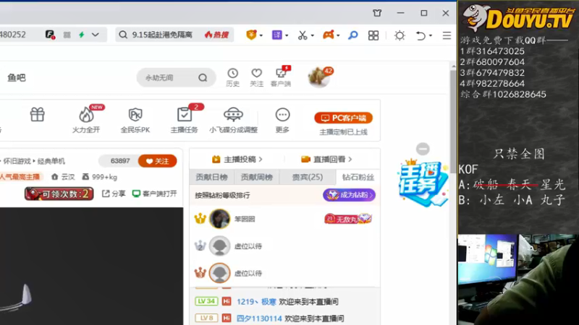Image resolution: width=579 pixels, height=325 pixels.
Task: Open the browser skin shirt icon
Action: [x=377, y=13]
